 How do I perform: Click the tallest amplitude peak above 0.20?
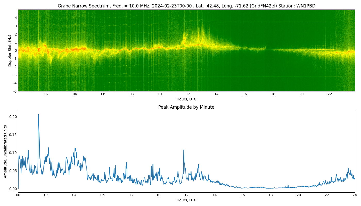coord(39,115)
